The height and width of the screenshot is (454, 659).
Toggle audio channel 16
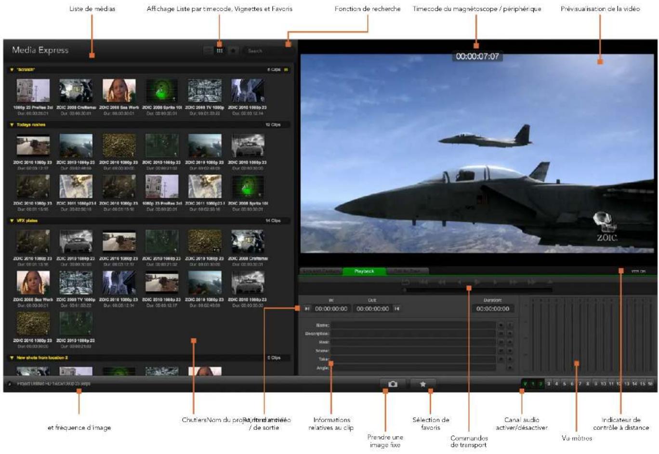point(650,384)
